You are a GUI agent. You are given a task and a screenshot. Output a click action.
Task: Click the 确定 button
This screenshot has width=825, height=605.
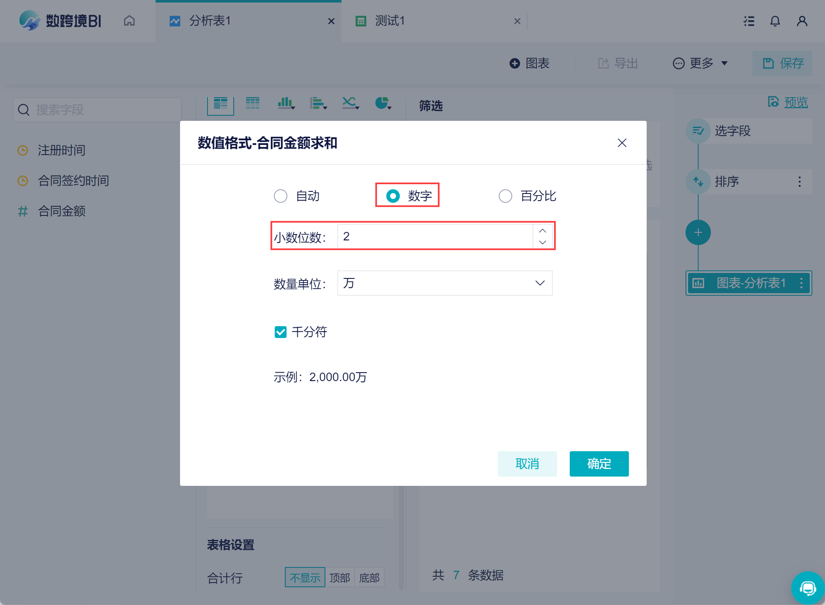pos(599,463)
